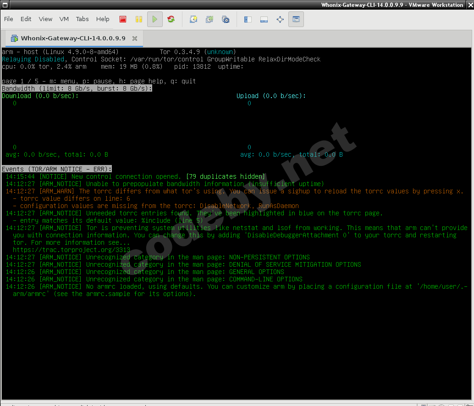The image size is (474, 406).
Task: Click the 'COMMAND-LINE OPTIONS' notice line
Action: pos(154,279)
